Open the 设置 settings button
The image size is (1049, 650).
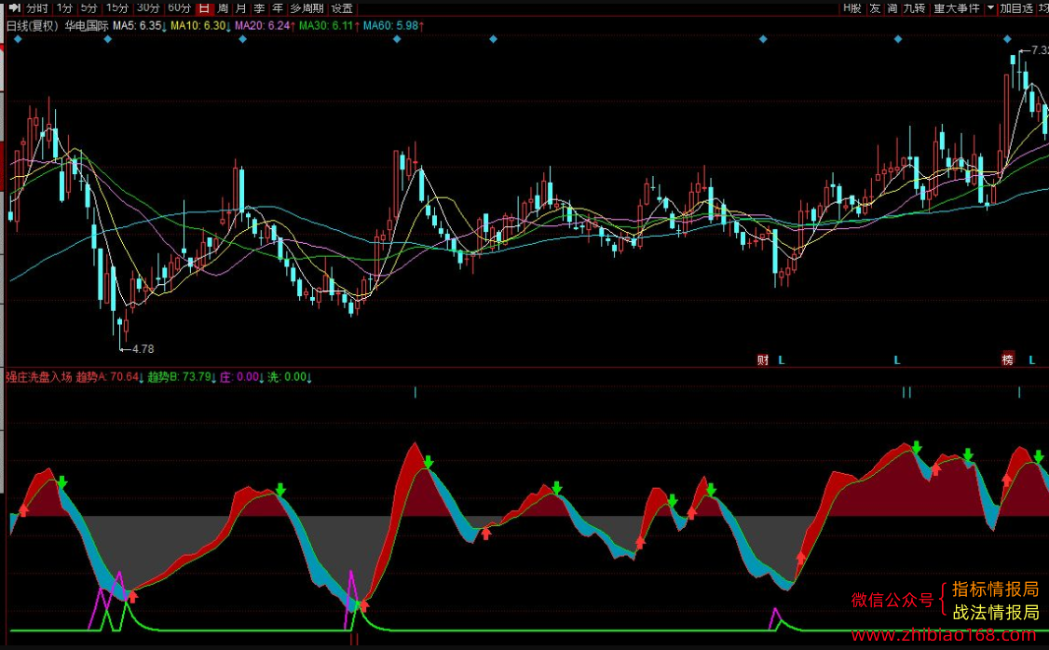[x=342, y=8]
